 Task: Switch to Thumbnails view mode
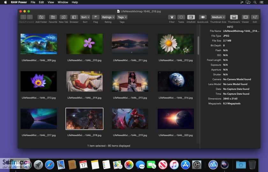tap(234, 17)
